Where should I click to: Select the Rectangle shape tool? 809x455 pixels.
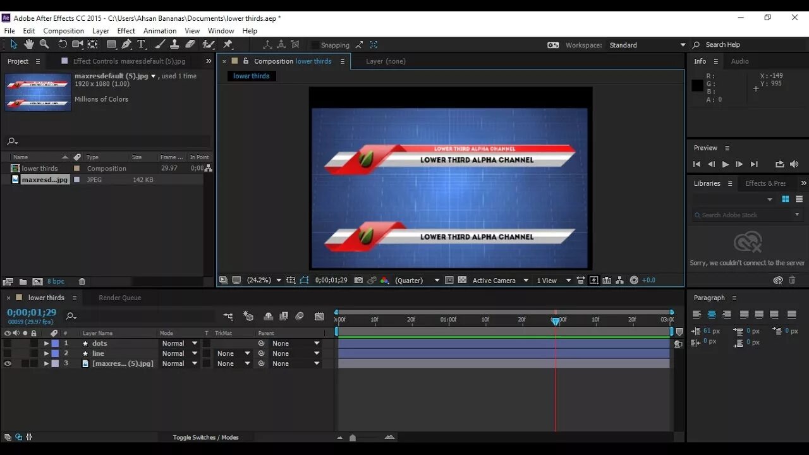pos(111,44)
